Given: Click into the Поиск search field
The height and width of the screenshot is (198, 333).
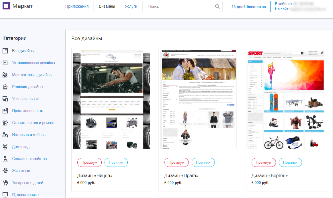Looking at the screenshot, I should click(180, 7).
